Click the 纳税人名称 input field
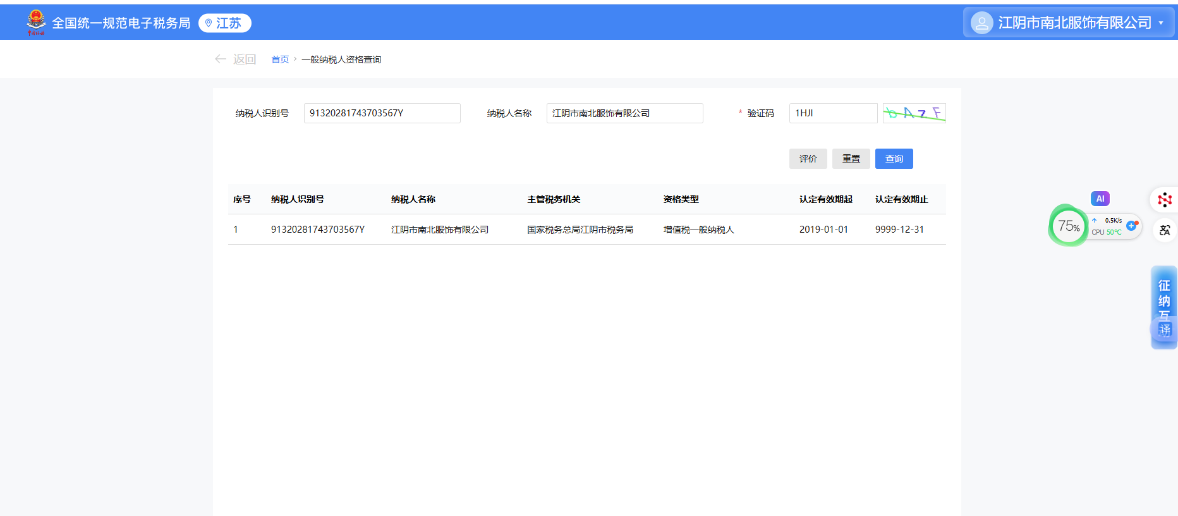Image resolution: width=1178 pixels, height=516 pixels. point(624,113)
